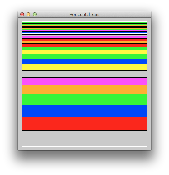The width and height of the screenshot is (169, 175).
Task: Select the topmost thin green bar
Action: tap(84, 23)
